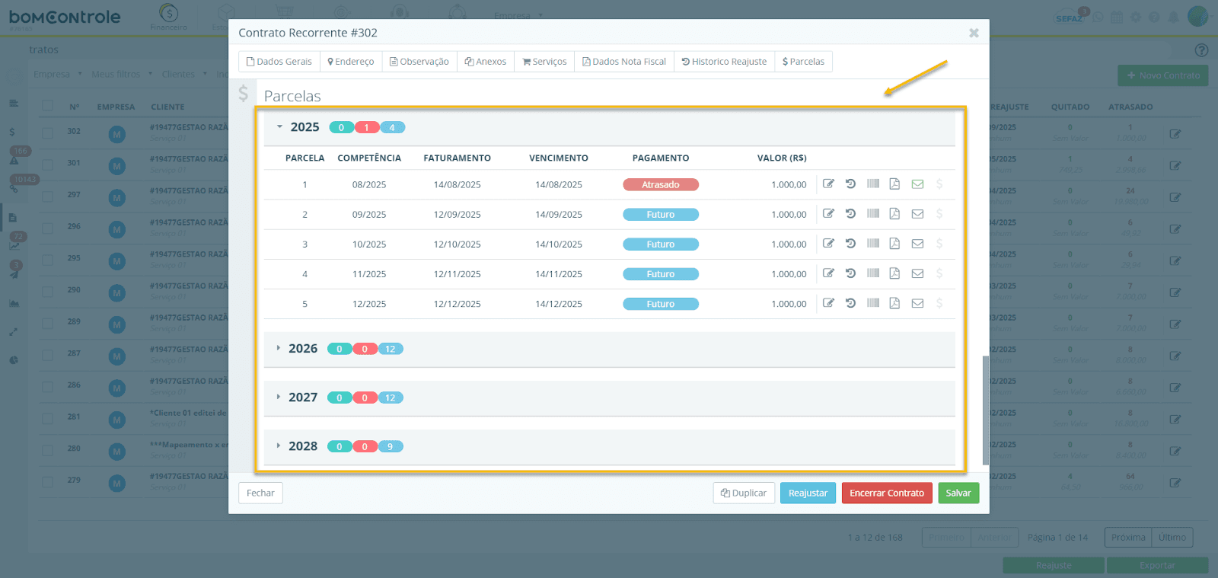Click modal vertical scrollbar thumb
Screen dimensions: 1218x578
(986, 410)
